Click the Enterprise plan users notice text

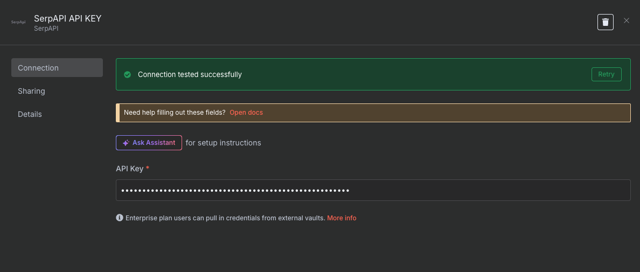pyautogui.click(x=225, y=218)
